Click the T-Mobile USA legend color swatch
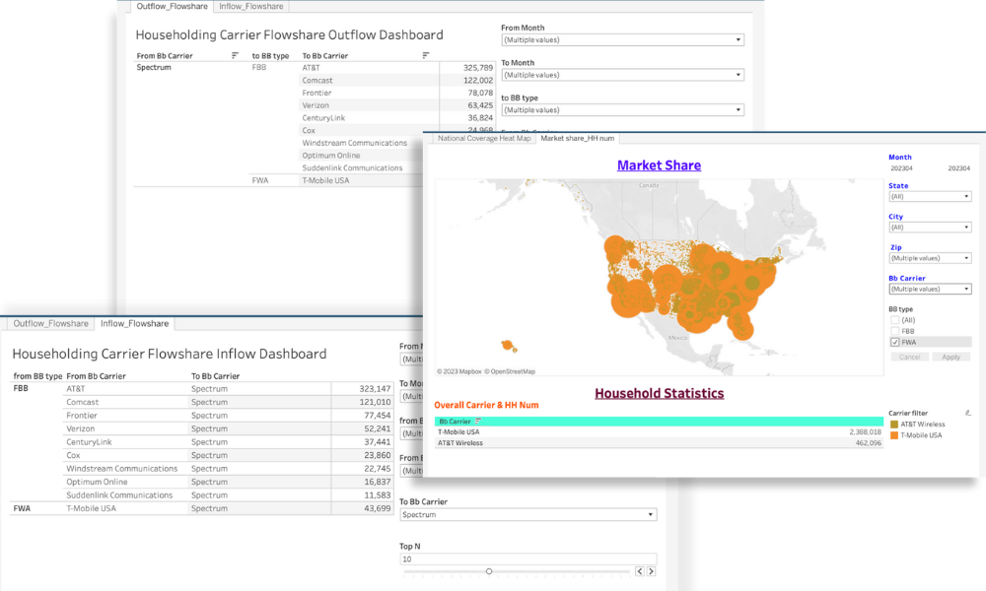This screenshot has width=986, height=591. pyautogui.click(x=894, y=435)
